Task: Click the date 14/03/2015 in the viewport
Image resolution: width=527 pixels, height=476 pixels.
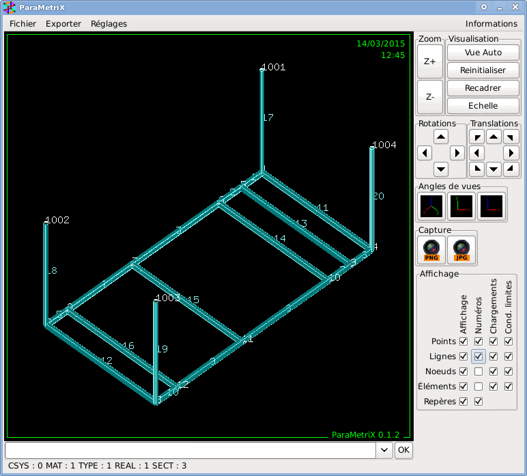Action: coord(380,43)
